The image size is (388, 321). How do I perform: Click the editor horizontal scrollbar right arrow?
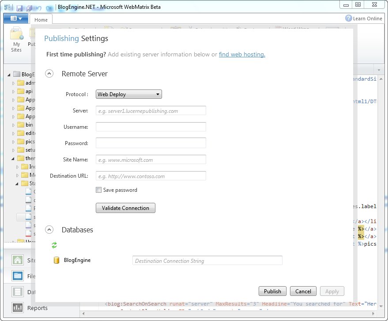point(373,314)
